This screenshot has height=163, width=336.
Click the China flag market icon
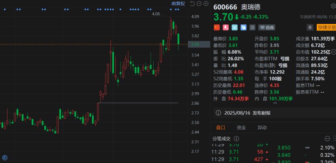pyautogui.click(x=217, y=27)
